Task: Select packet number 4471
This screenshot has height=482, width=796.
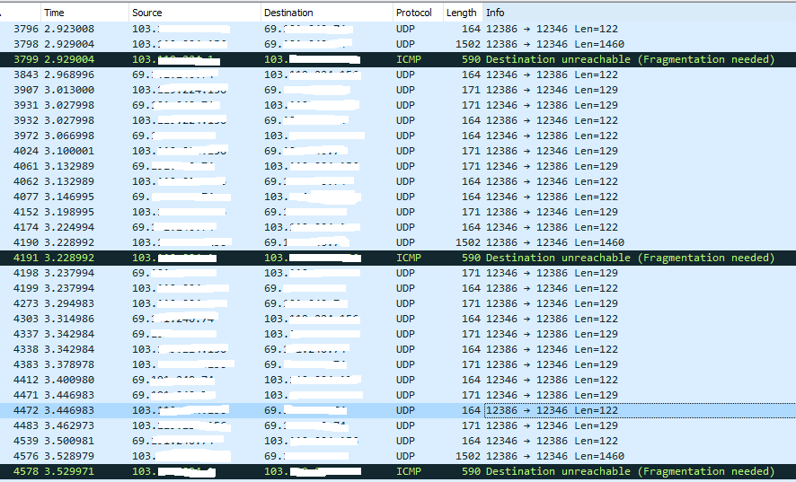Action: click(x=398, y=395)
